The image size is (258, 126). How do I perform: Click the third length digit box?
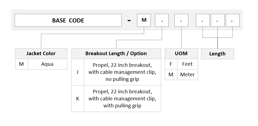[232, 20]
